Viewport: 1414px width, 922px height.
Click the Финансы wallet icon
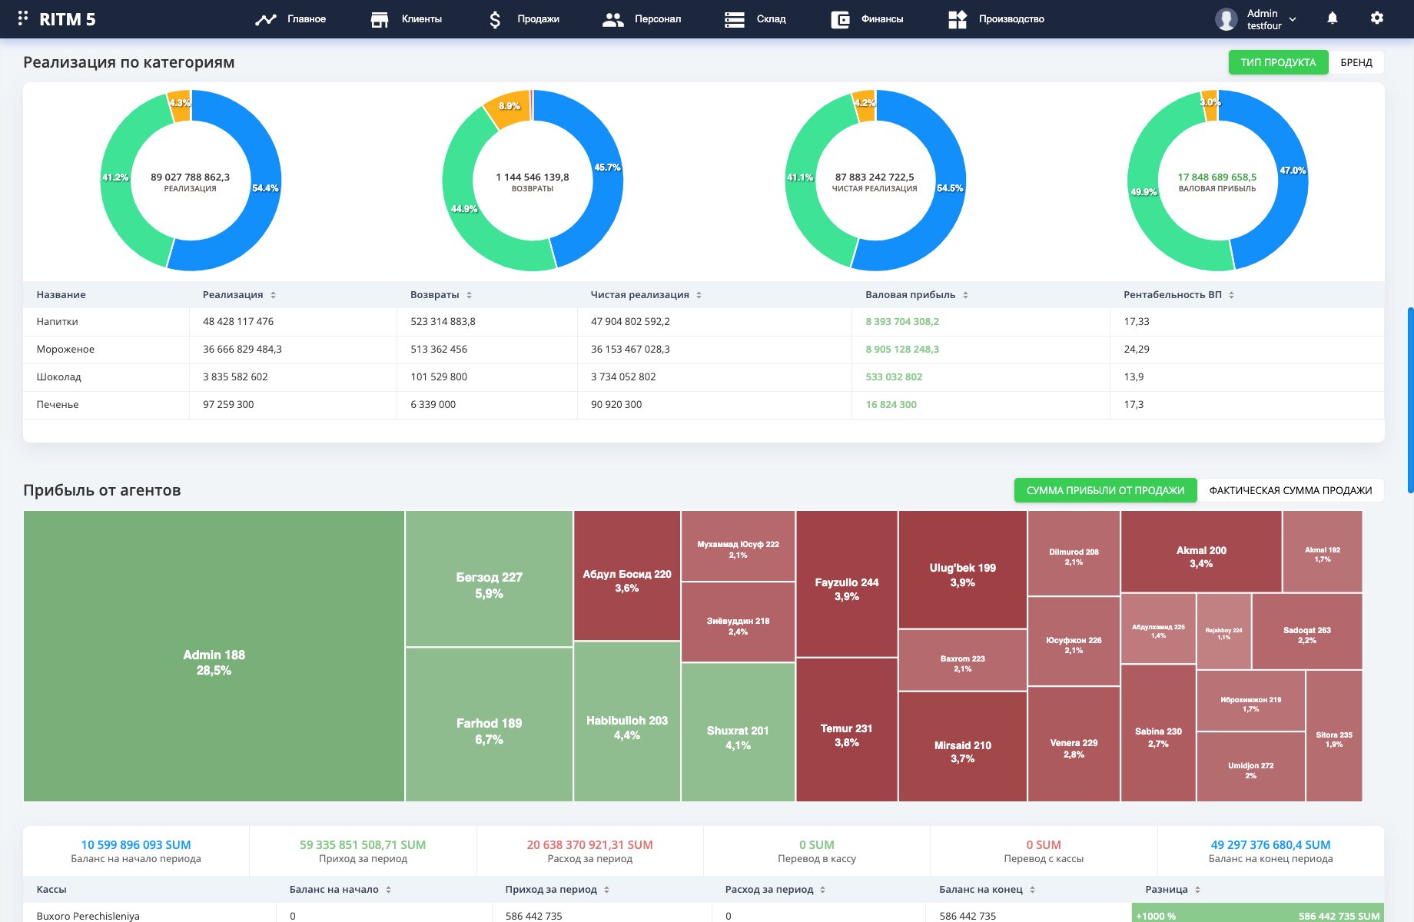pos(841,19)
